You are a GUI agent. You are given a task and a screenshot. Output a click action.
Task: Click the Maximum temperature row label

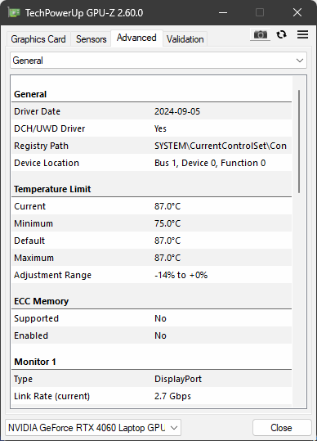(33, 258)
